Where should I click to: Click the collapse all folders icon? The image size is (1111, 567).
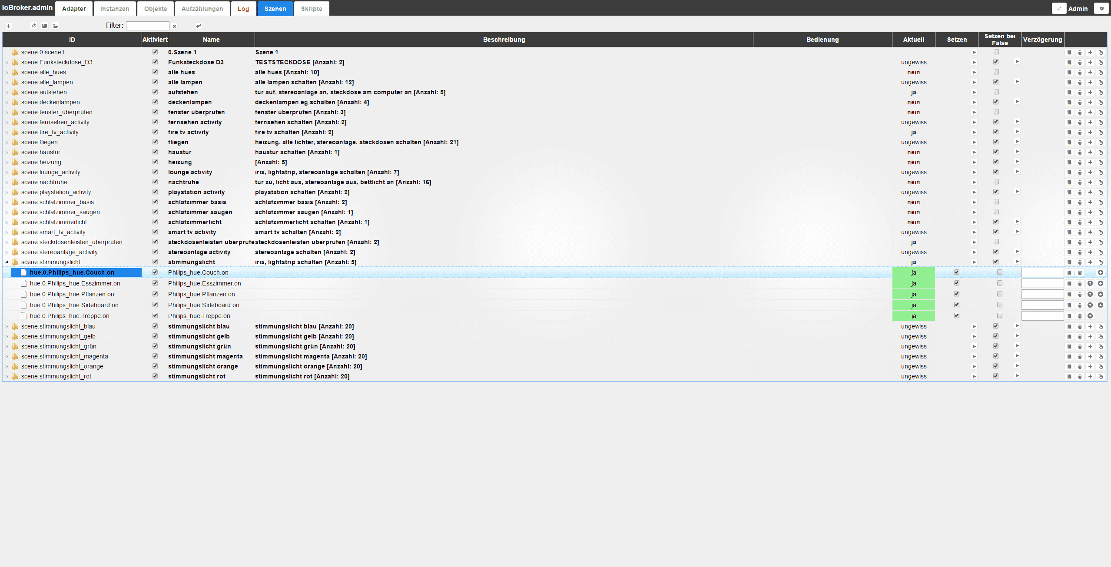45,26
